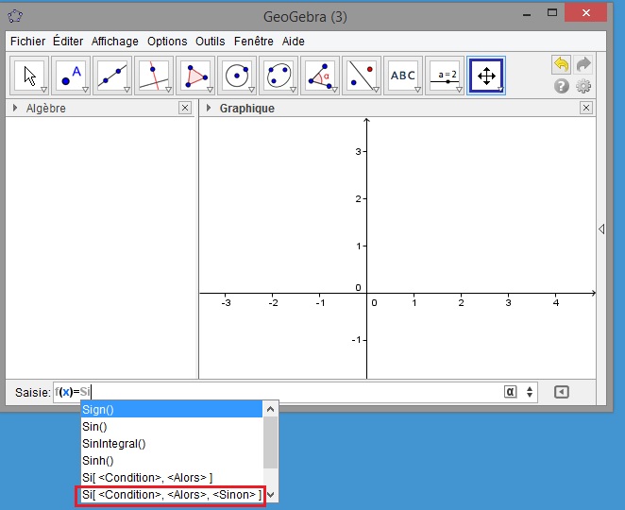Screen dimensions: 625x510
Task: Select the New Point tool
Action: pyautogui.click(x=71, y=76)
